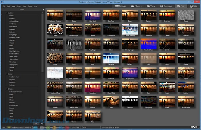Collapse the Distort effects group
201x130 pixels.
(7, 89)
